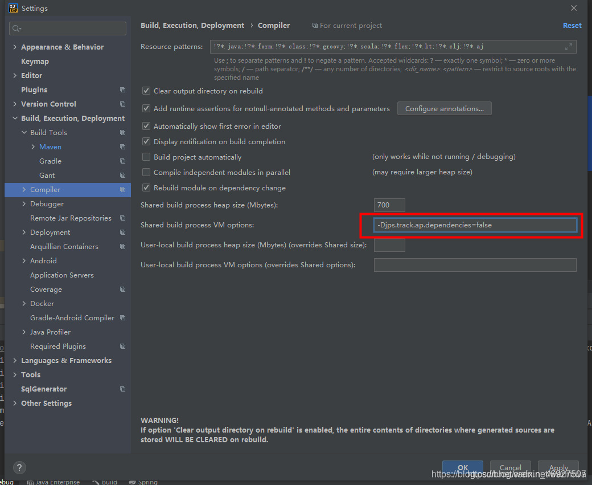Expand the Debugger node
This screenshot has height=485, width=592.
(24, 204)
